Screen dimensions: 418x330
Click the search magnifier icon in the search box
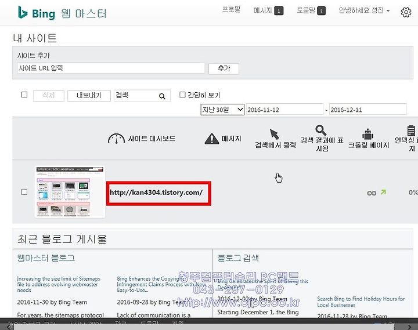[162, 96]
